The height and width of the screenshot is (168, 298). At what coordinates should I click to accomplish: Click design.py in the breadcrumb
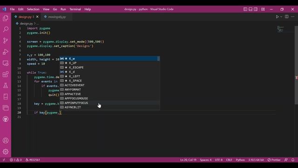pos(26,24)
